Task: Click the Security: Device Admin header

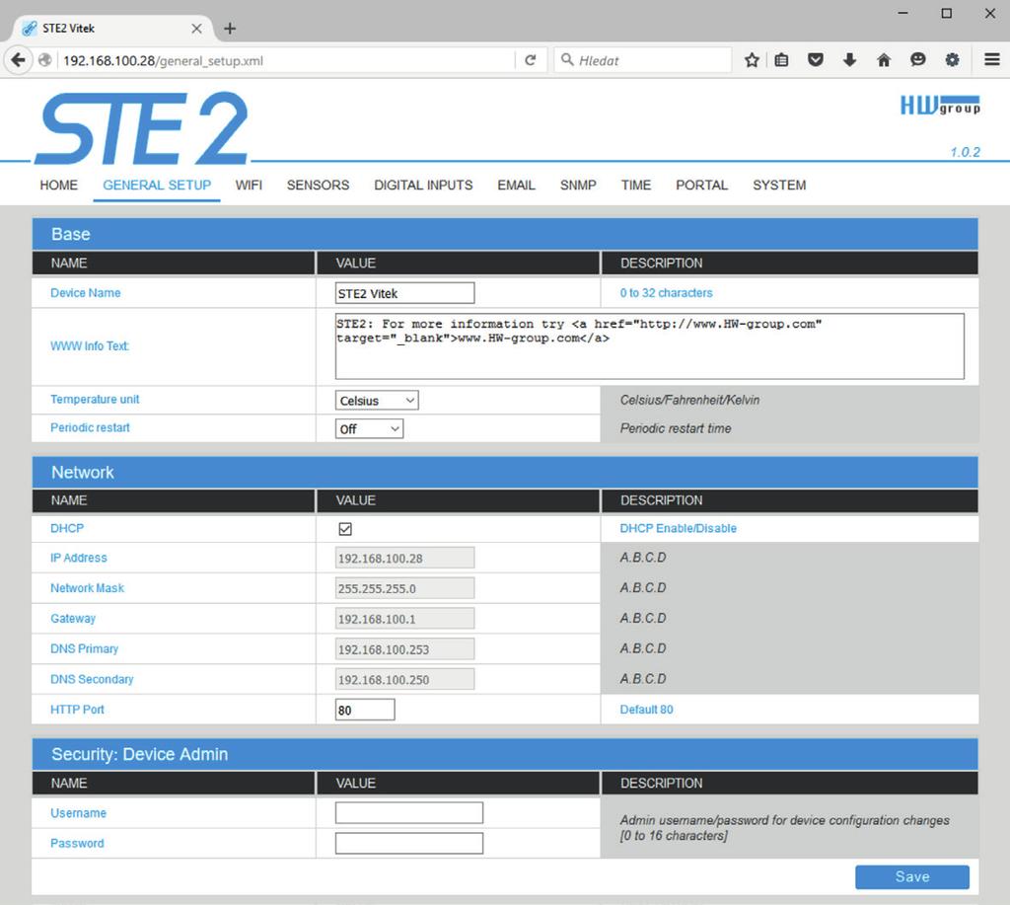Action: (505, 754)
